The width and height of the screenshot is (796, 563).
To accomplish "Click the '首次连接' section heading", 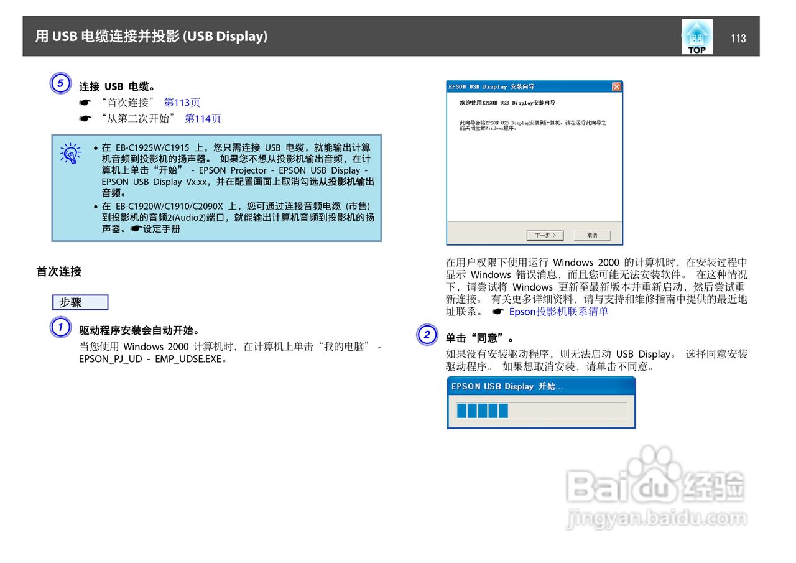I will (58, 271).
